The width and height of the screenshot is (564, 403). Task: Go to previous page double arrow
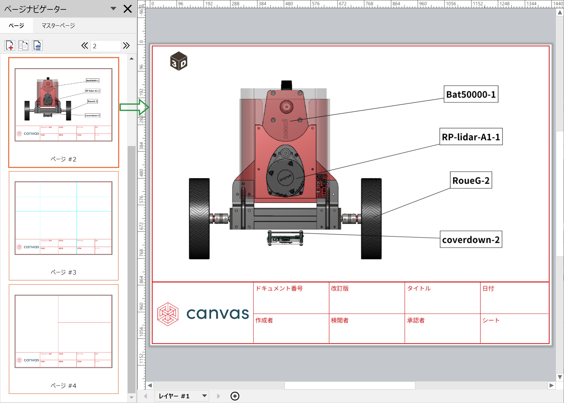tap(85, 46)
